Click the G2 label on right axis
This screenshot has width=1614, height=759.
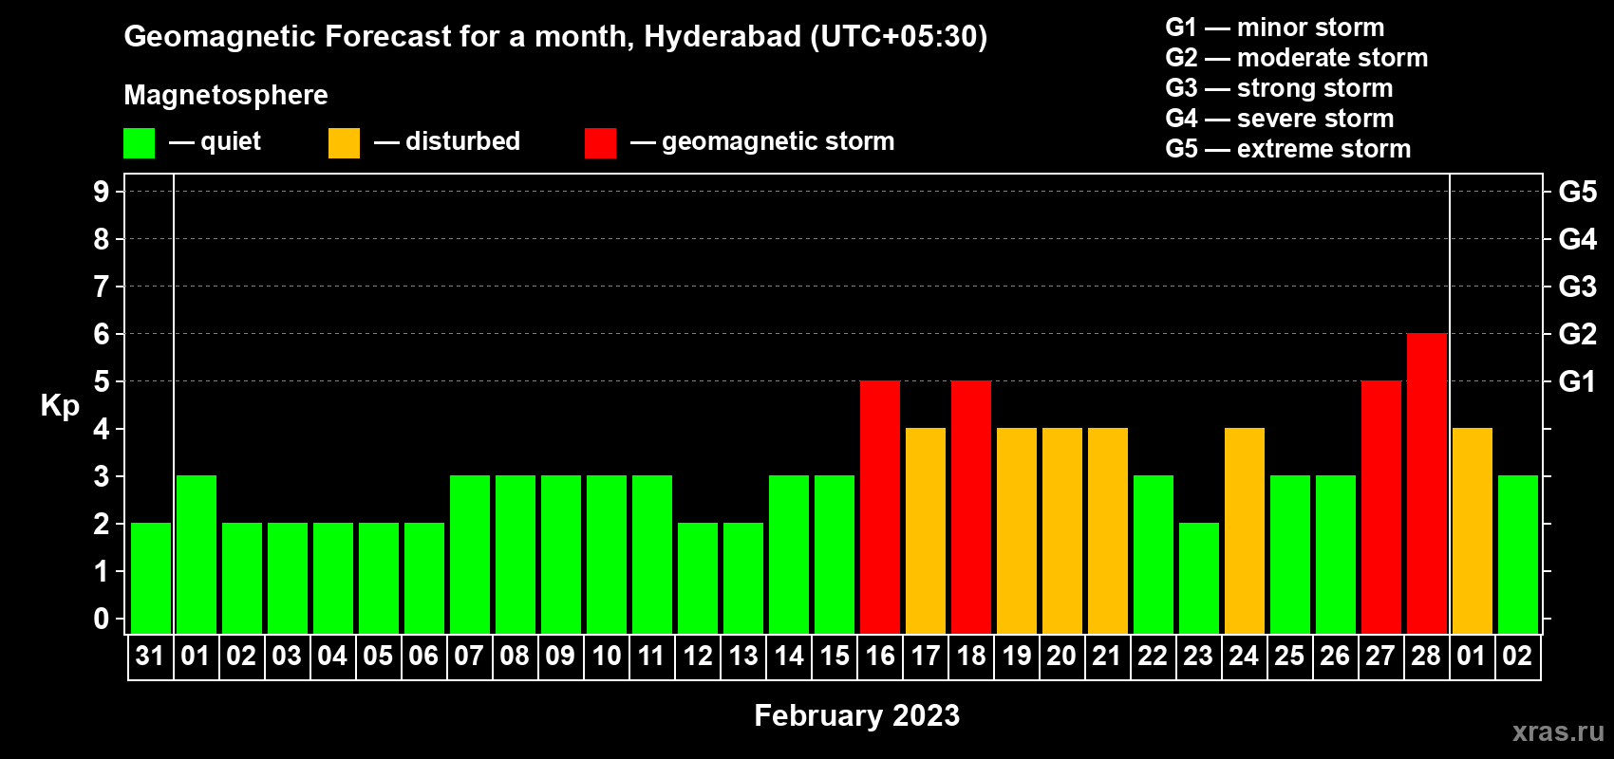click(x=1578, y=334)
